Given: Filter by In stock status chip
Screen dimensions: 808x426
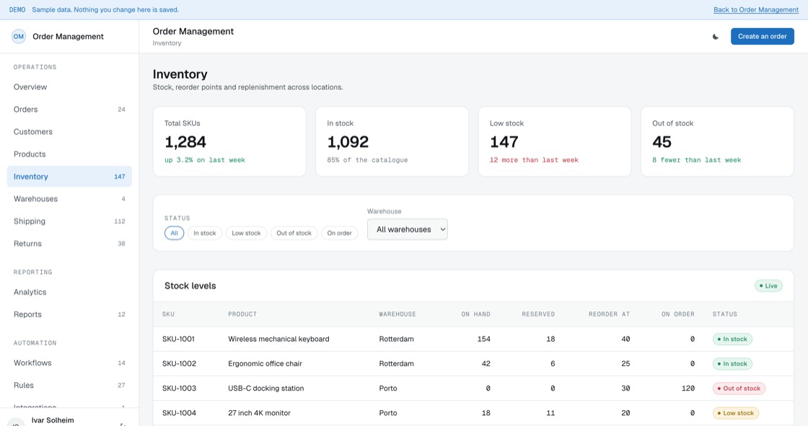Looking at the screenshot, I should [205, 233].
